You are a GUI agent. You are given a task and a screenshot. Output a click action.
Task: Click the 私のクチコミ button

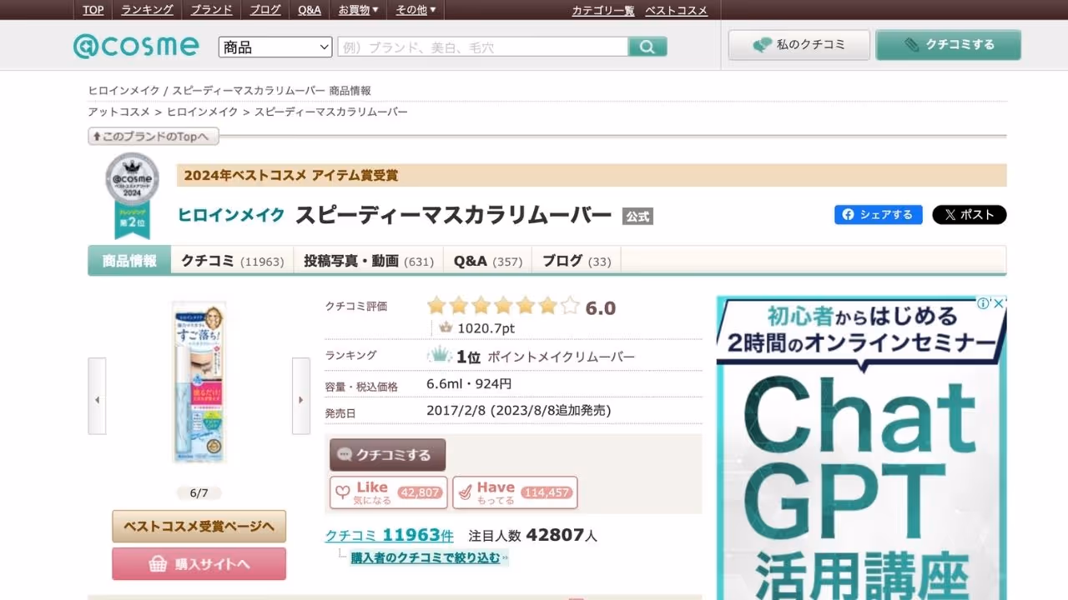799,45
